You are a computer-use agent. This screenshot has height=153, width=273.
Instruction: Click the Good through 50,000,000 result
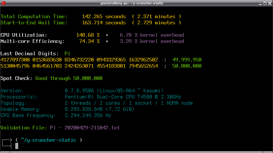click(x=69, y=78)
